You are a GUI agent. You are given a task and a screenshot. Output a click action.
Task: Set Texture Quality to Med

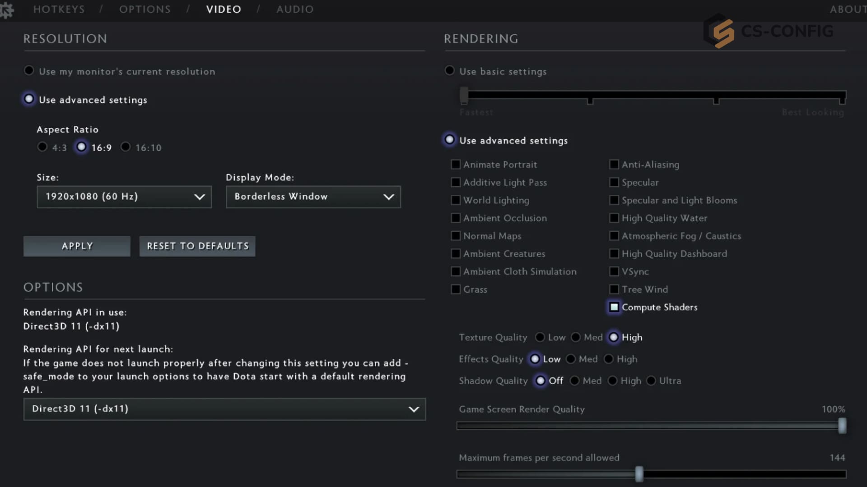[576, 337]
